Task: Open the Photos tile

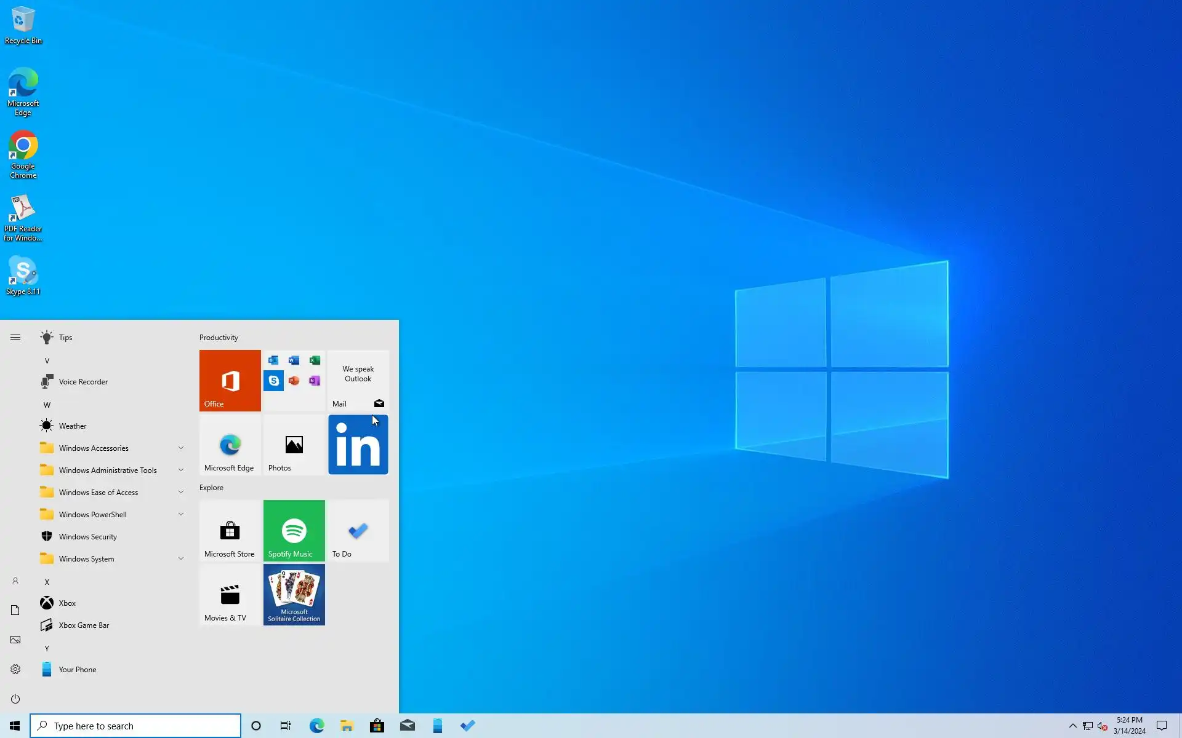Action: [x=294, y=444]
